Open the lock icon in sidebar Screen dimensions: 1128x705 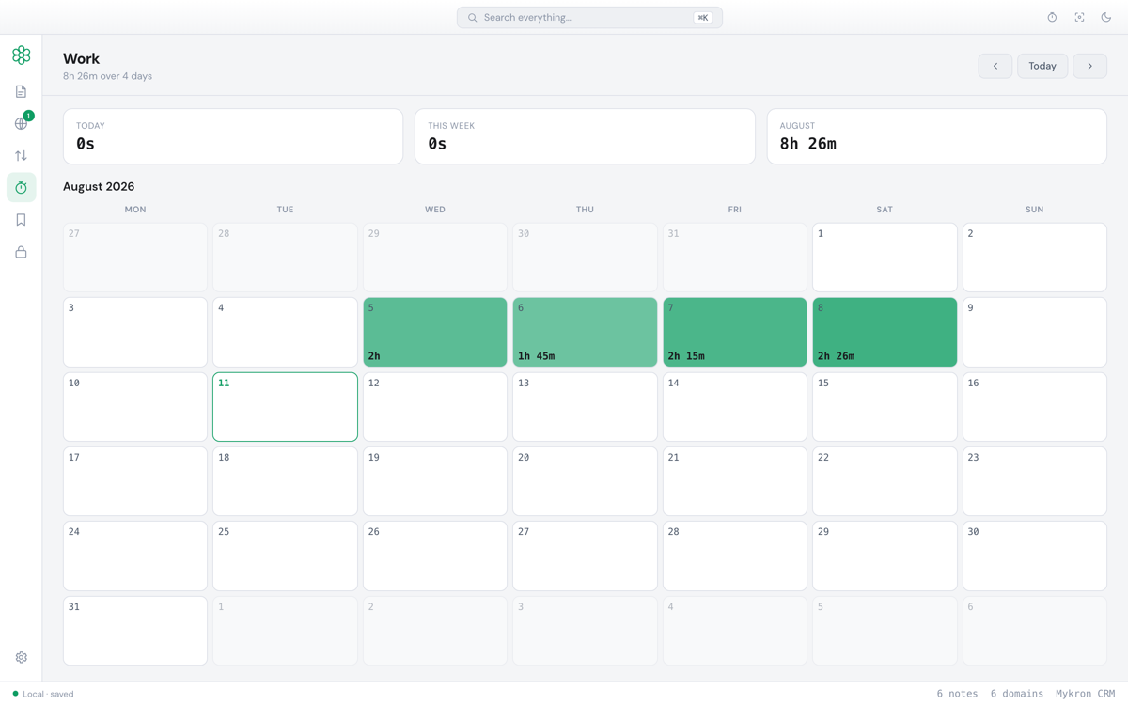pos(21,252)
